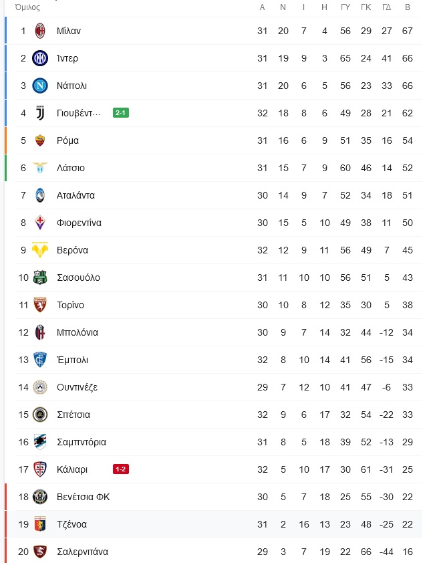Image resolution: width=423 pixels, height=563 pixels.
Task: Click the Β points column header
Action: (x=407, y=7)
